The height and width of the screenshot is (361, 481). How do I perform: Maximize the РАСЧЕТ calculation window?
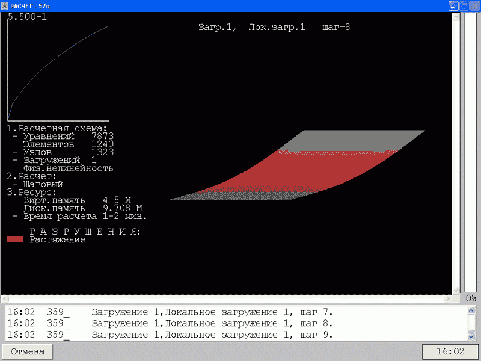pos(464,5)
